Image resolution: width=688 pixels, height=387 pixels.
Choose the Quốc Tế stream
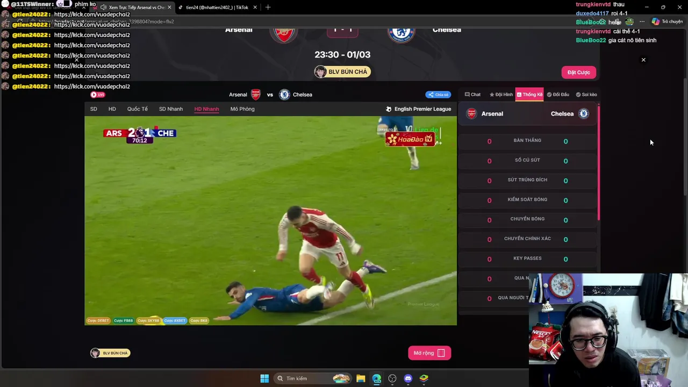137,109
